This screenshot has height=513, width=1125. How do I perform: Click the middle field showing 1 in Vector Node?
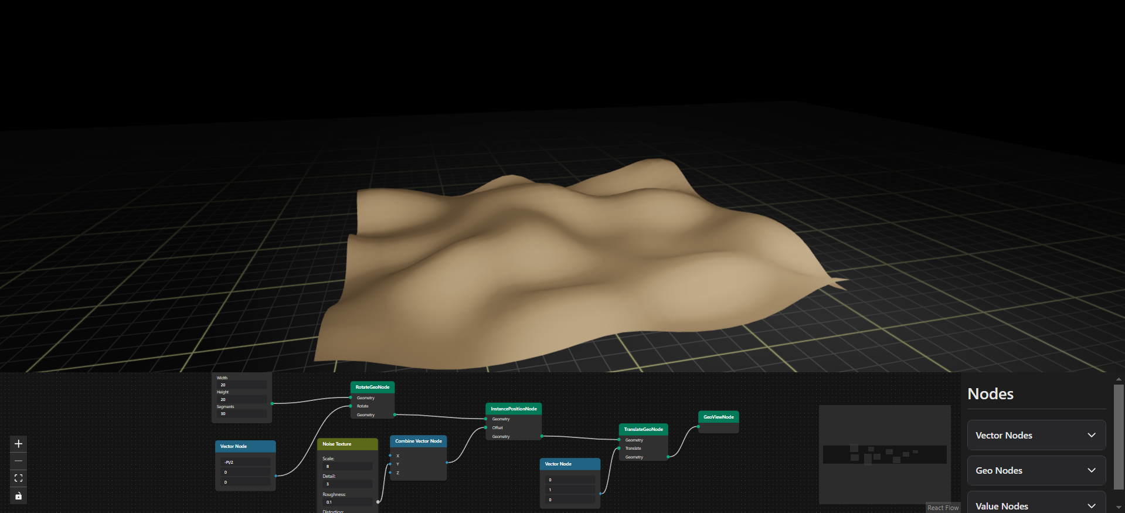(570, 490)
